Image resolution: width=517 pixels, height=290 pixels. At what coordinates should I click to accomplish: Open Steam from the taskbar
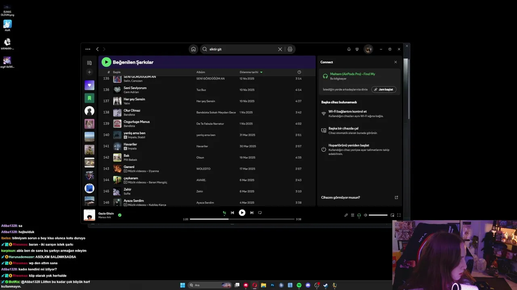click(326, 285)
